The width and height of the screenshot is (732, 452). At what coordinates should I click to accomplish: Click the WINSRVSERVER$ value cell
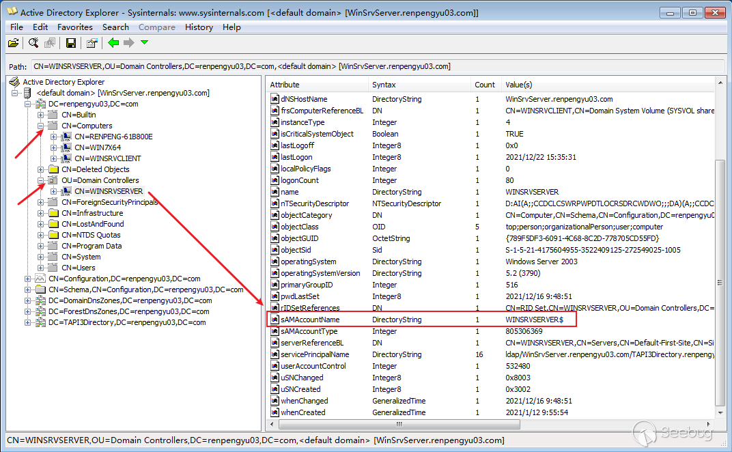click(x=535, y=320)
